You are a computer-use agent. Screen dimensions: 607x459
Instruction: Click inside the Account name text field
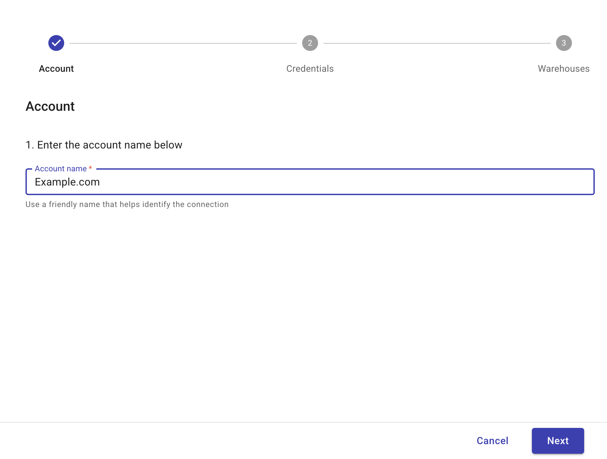pos(298,182)
